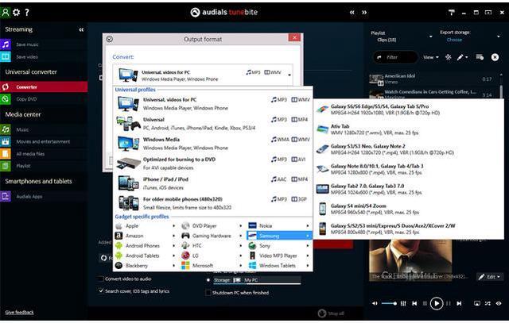Screen dimensions: 509x323
Task: Expand the Convert profile dropdown
Action: point(289,75)
